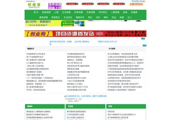Open article 牛皮癣患者可以多吃苦瓜
This screenshot has height=120, width=171.
pyautogui.click(x=36, y=54)
